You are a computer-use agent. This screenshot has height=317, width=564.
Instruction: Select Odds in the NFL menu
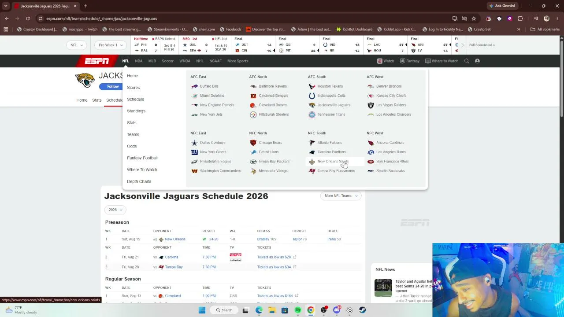click(132, 146)
